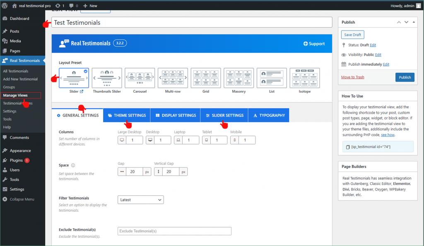Screen dimensions: 424x246
Task: Click the view title field 'Test Testimonials'
Action: click(192, 22)
